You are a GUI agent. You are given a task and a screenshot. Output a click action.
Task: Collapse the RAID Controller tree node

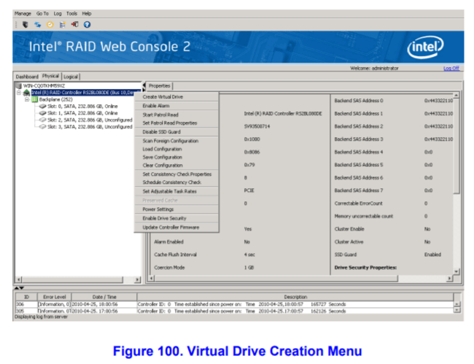[x=19, y=93]
